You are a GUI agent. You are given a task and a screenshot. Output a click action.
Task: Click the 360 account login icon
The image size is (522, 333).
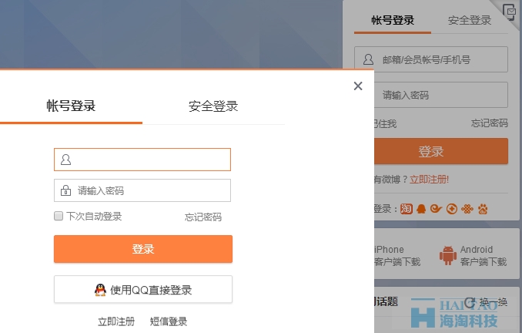coord(452,209)
